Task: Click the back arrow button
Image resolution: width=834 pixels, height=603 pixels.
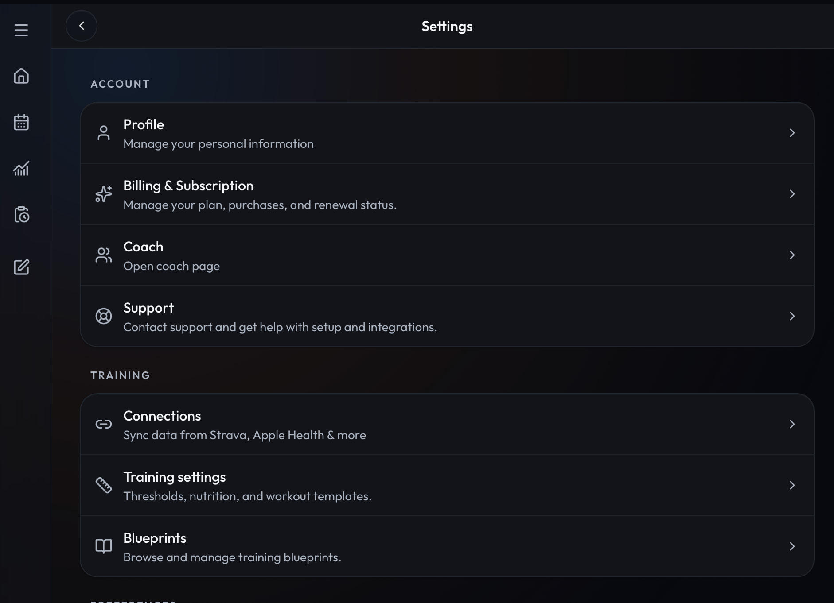Action: pos(82,26)
